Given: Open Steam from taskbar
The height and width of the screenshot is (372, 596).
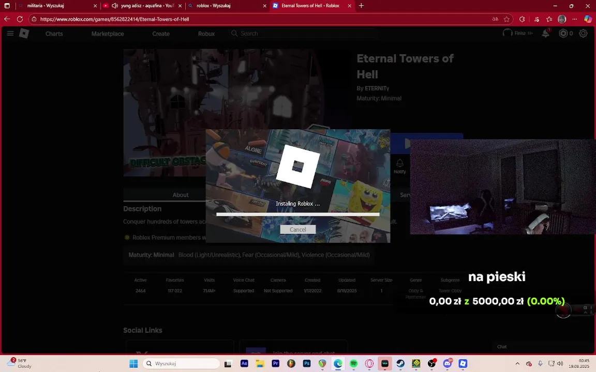Looking at the screenshot, I should [x=400, y=364].
